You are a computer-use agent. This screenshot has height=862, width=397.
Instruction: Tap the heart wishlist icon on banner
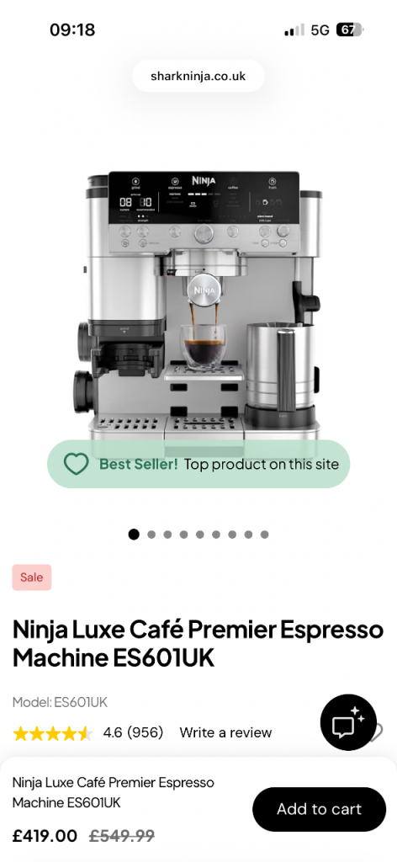[76, 464]
